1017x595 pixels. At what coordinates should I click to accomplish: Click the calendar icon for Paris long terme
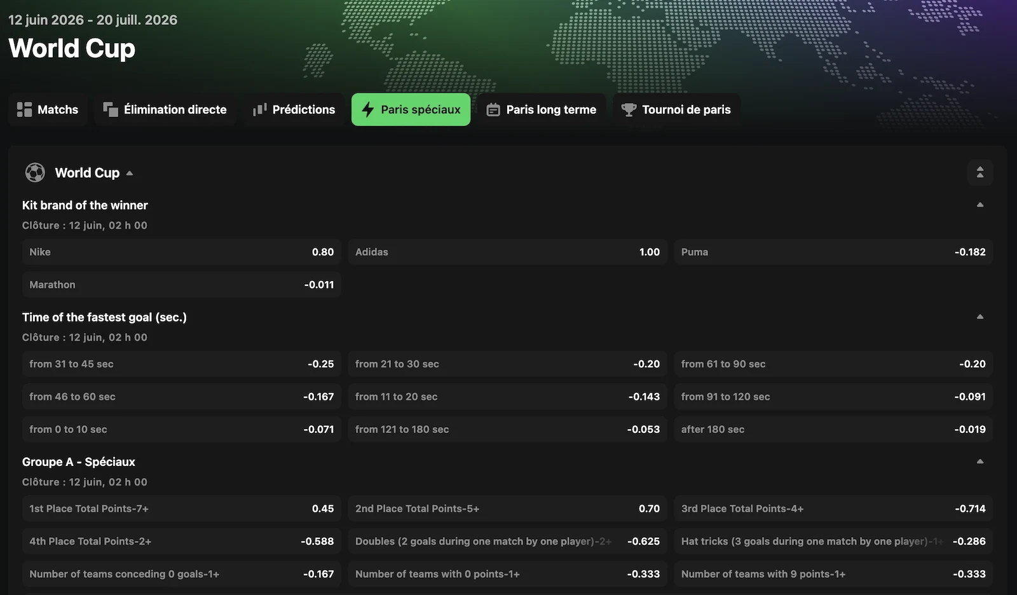(x=493, y=110)
